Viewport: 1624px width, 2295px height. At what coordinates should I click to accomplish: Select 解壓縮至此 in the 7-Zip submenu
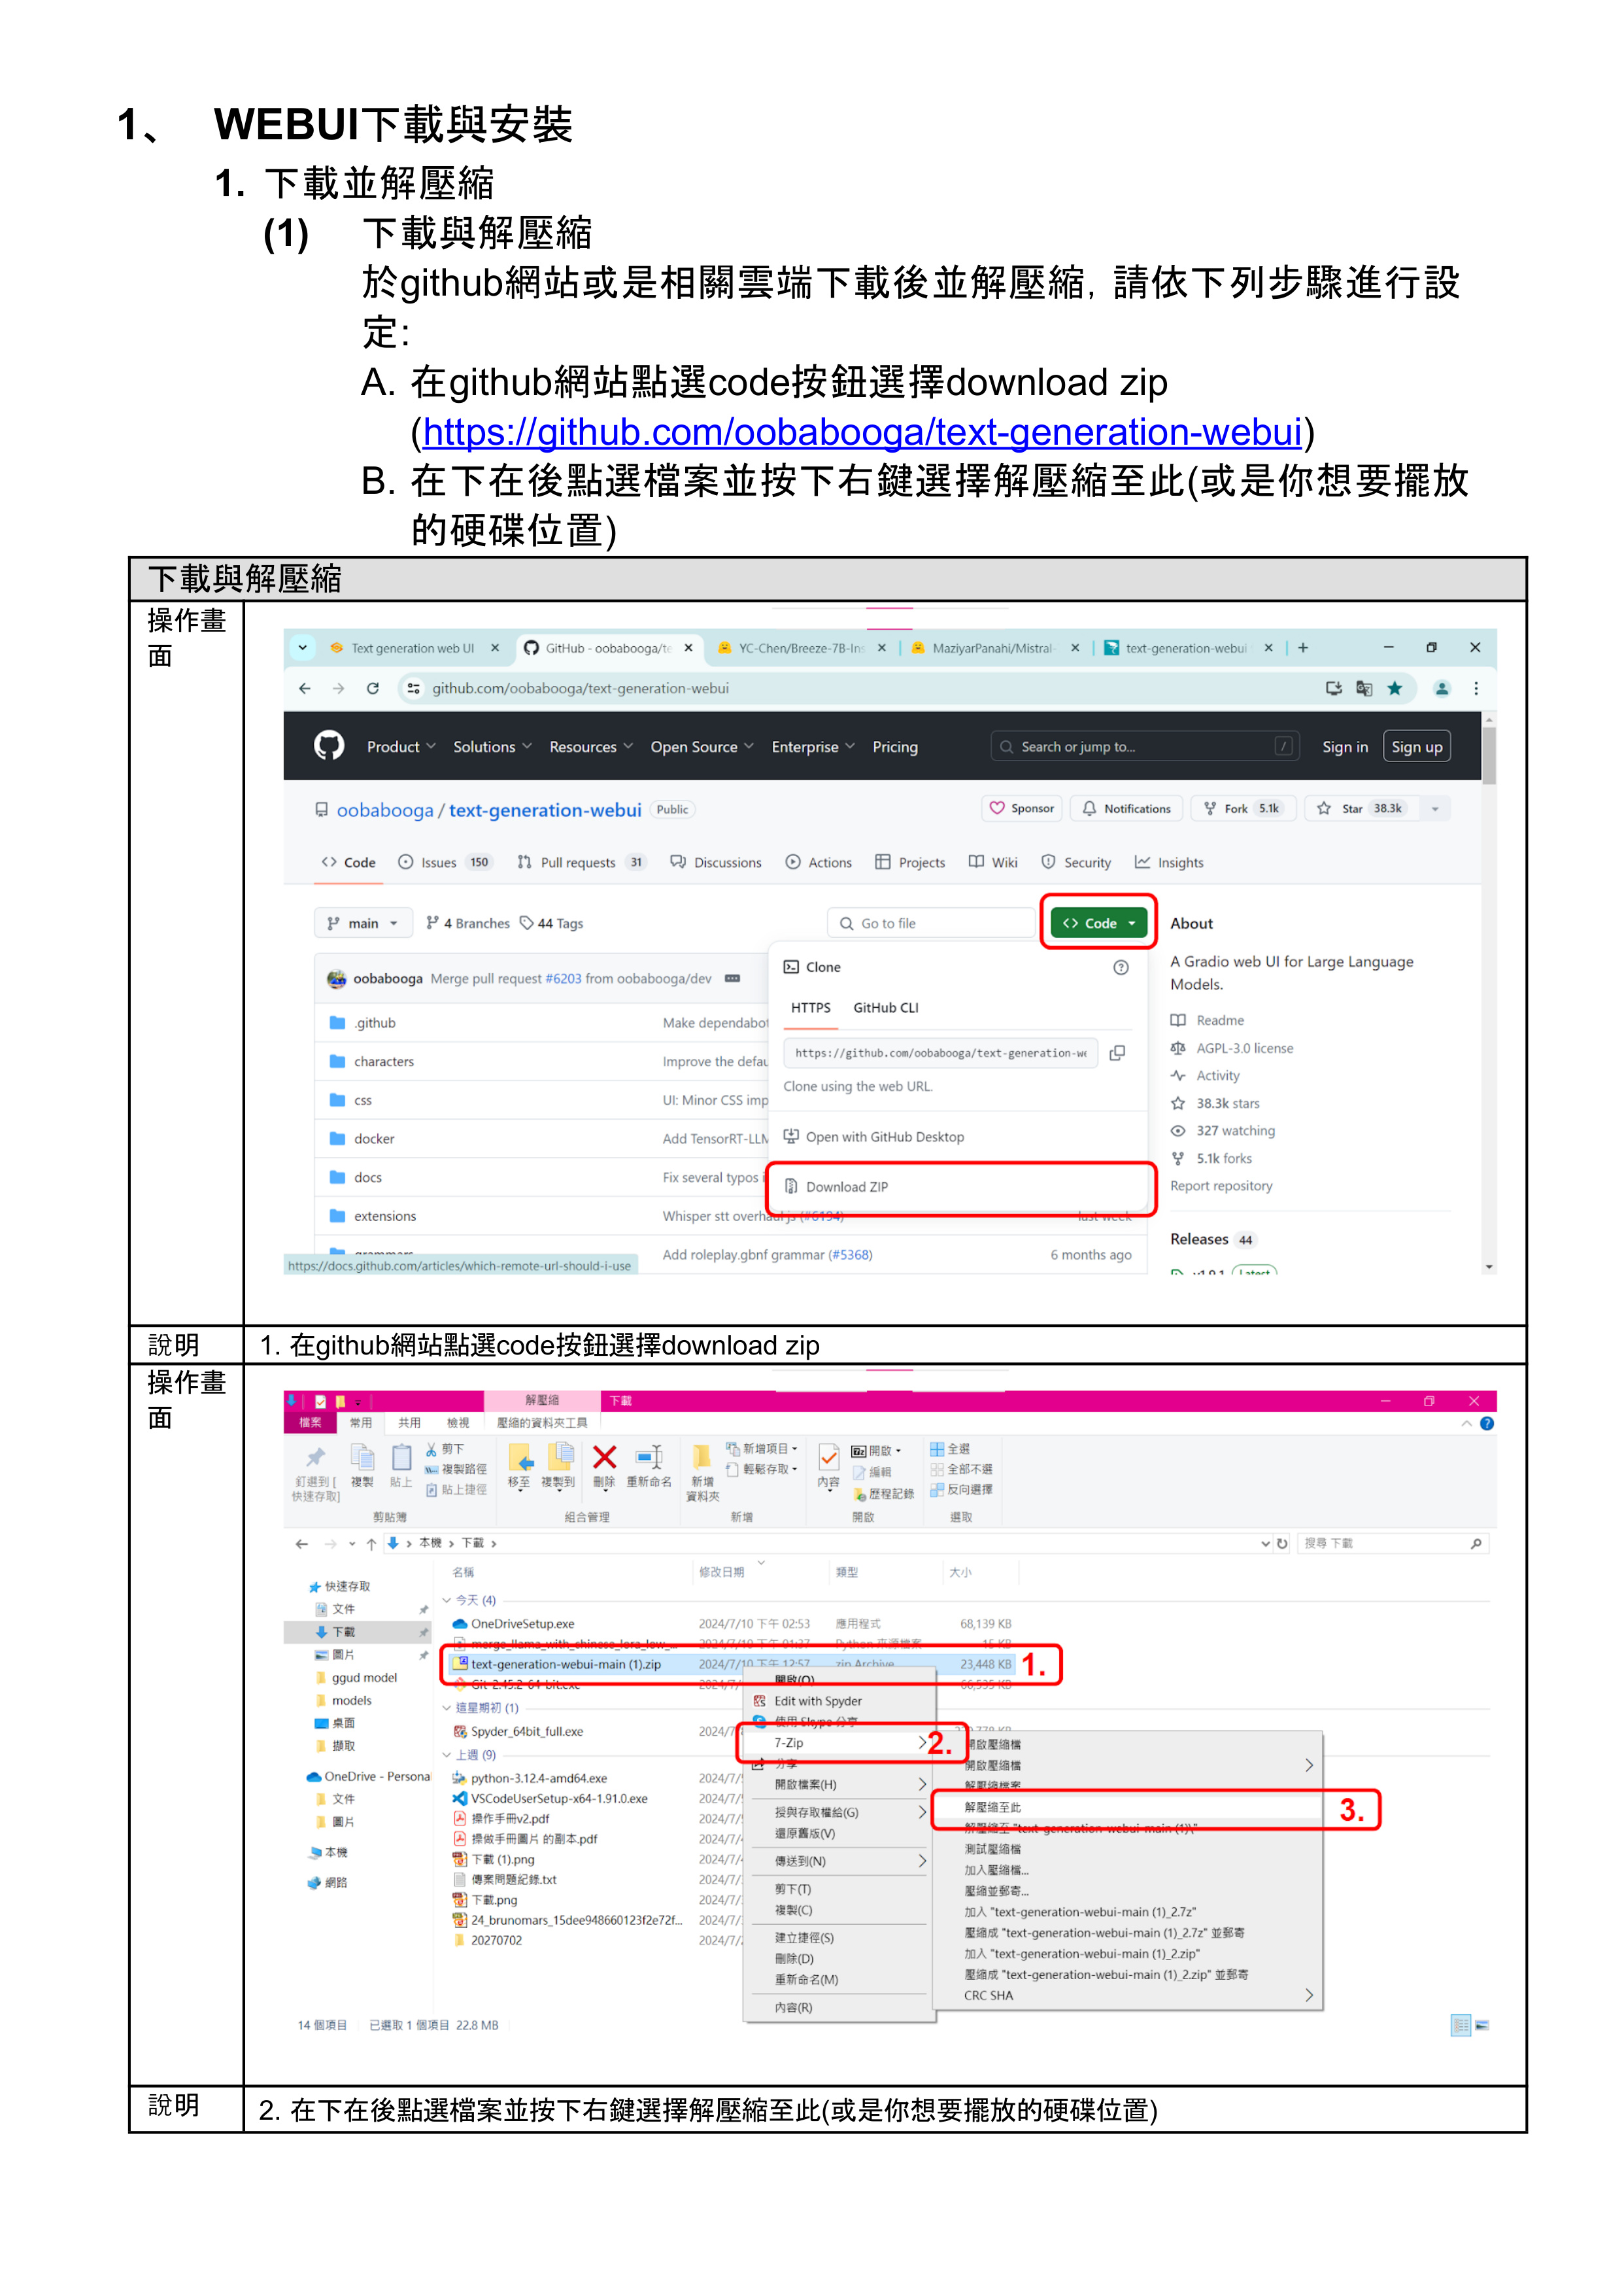[1127, 1807]
